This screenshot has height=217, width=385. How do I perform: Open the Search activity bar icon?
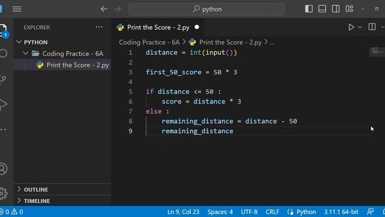click(4, 54)
